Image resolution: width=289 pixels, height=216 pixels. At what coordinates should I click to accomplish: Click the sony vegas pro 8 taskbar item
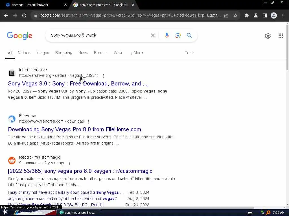coord(79,213)
